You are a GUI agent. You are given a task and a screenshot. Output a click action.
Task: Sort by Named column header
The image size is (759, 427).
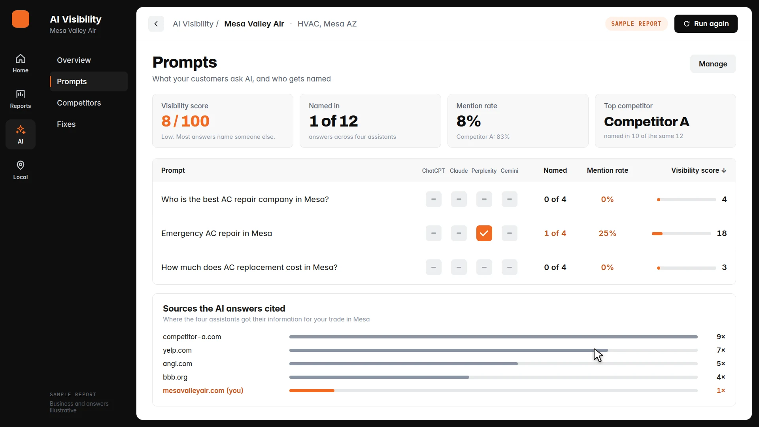coord(555,170)
